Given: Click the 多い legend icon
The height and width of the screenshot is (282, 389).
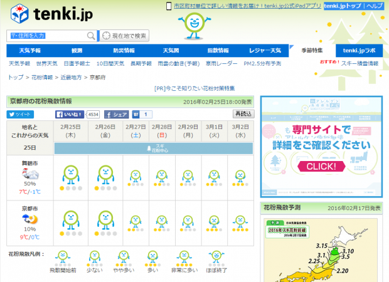Looking at the screenshot, I should pos(152,257).
